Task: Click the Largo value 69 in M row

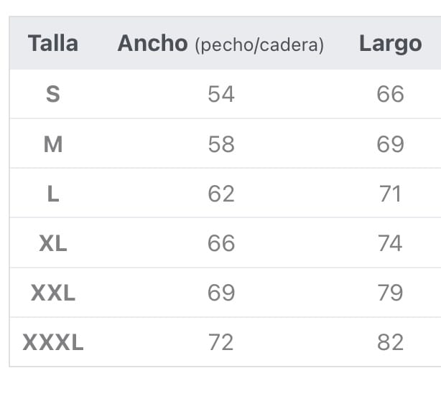Action: [390, 144]
